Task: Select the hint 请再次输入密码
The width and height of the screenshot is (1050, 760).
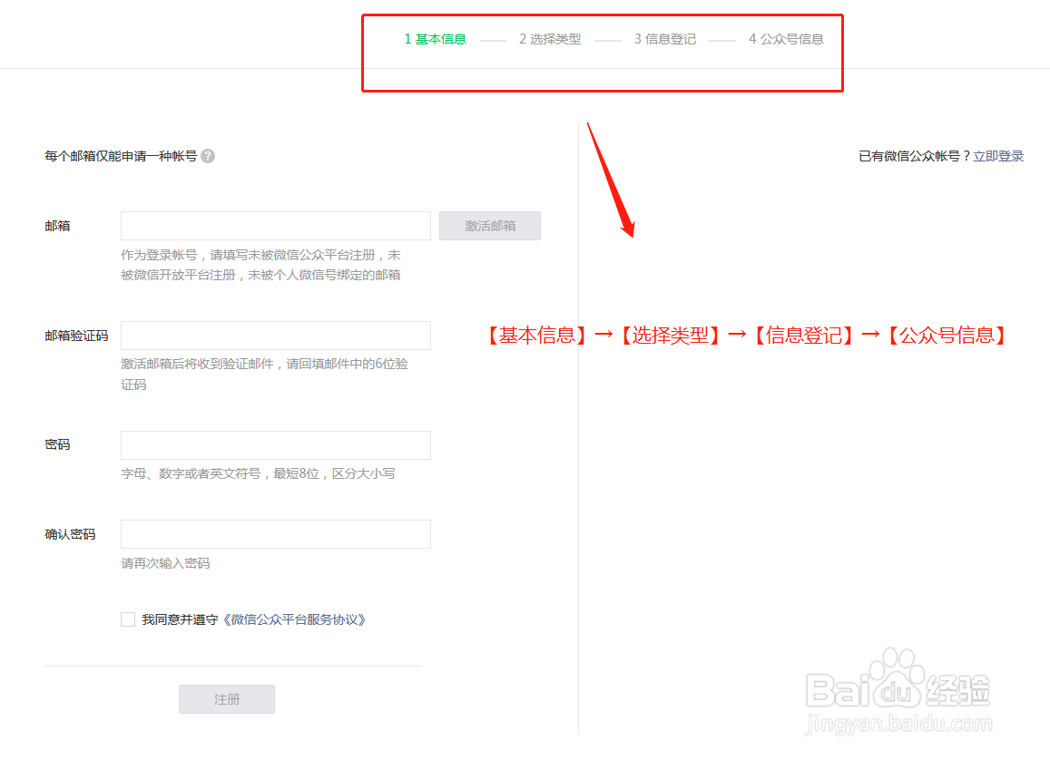Action: (x=165, y=563)
